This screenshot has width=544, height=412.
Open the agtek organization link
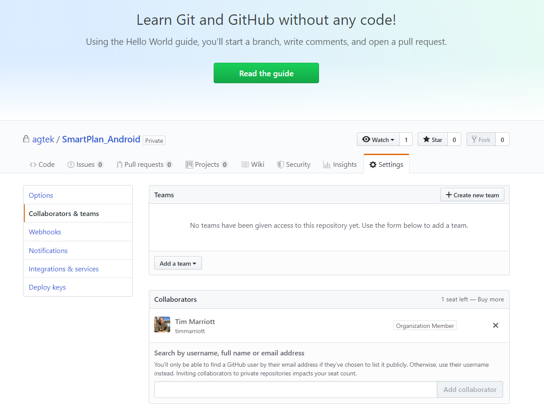43,139
